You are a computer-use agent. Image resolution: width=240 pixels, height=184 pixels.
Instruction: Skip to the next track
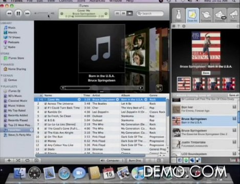(x=27, y=13)
